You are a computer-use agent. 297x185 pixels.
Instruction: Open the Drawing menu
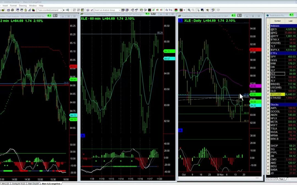pyautogui.click(x=23, y=6)
